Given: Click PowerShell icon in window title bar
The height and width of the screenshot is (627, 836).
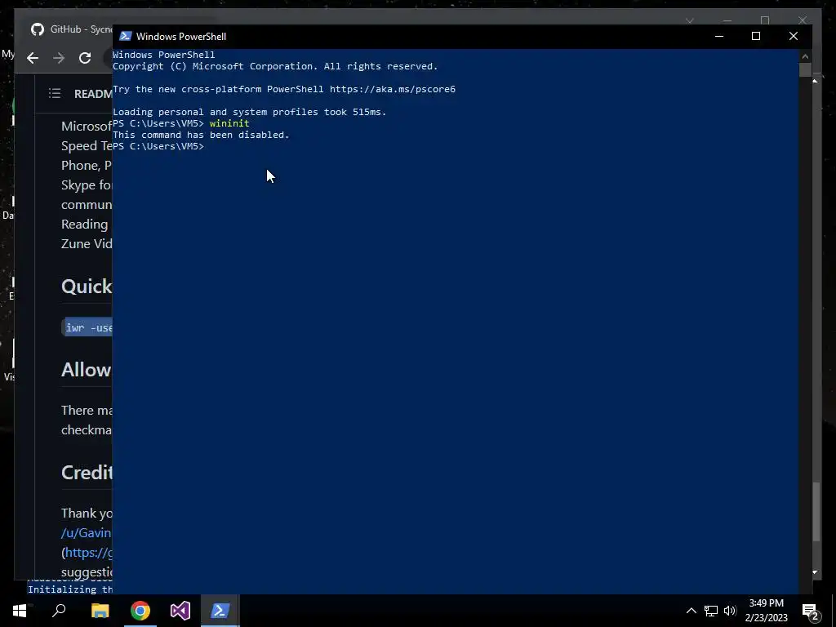Looking at the screenshot, I should (125, 36).
